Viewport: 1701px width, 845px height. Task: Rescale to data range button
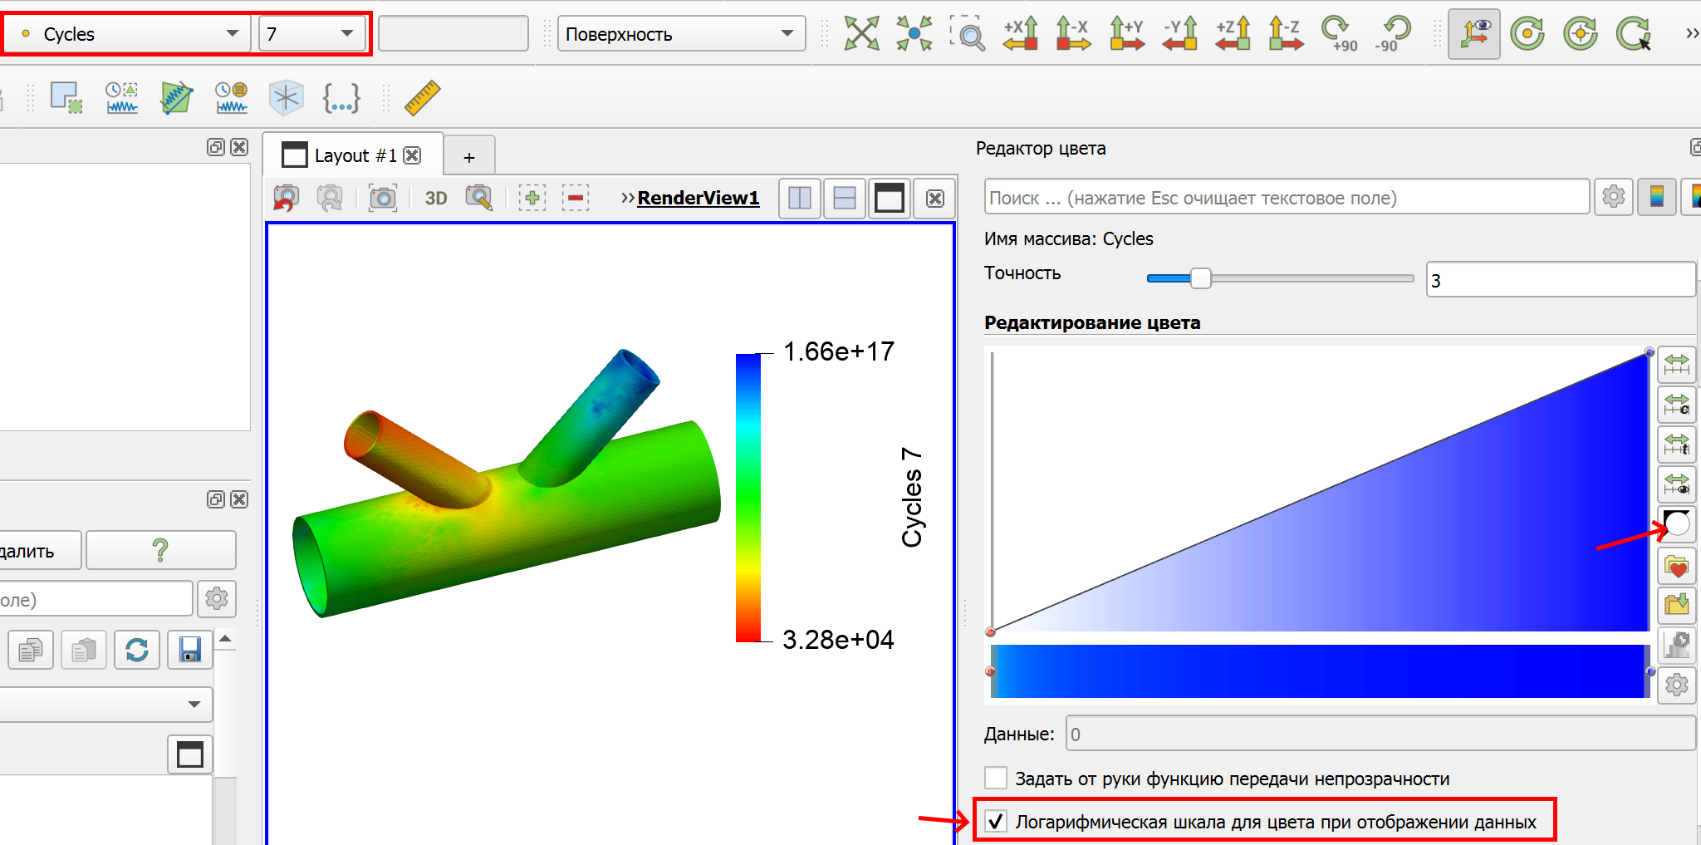click(1677, 364)
